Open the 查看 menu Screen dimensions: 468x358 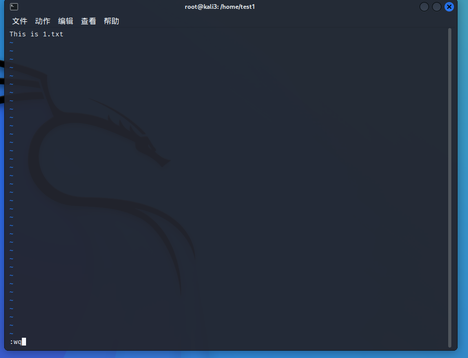point(88,21)
